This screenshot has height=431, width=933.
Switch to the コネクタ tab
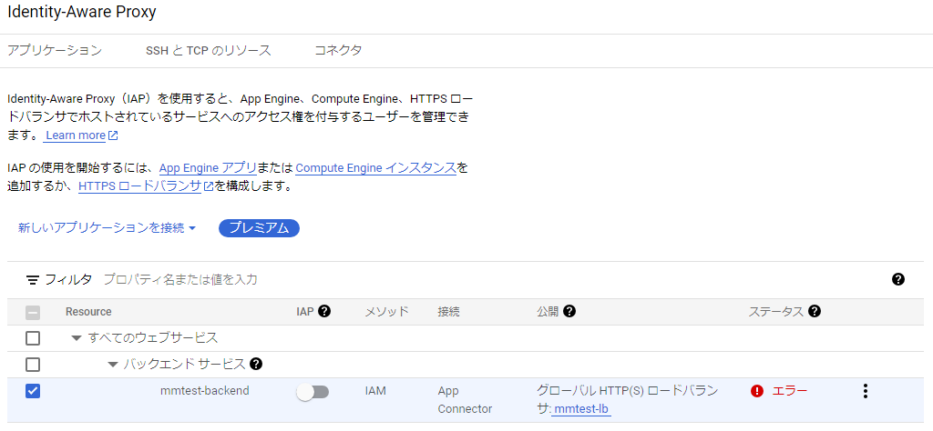(x=337, y=51)
